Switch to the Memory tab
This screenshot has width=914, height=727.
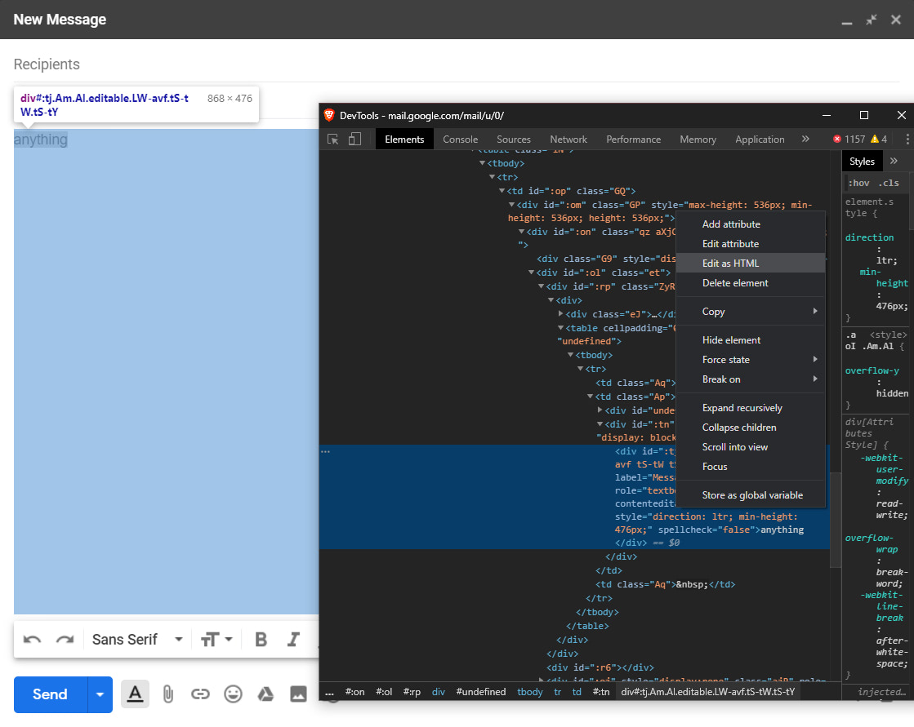[698, 139]
